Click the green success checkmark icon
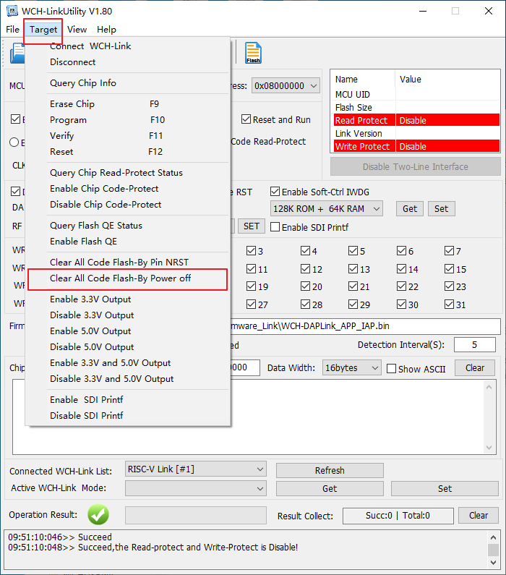Image resolution: width=506 pixels, height=575 pixels. click(98, 515)
